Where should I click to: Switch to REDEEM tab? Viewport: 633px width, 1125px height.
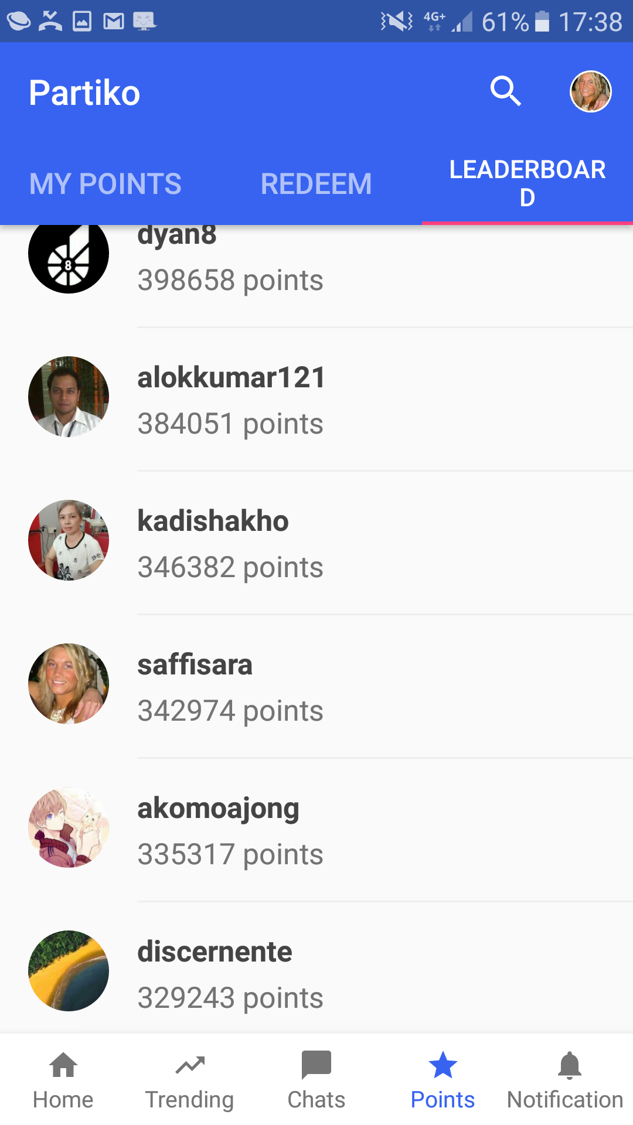316,183
